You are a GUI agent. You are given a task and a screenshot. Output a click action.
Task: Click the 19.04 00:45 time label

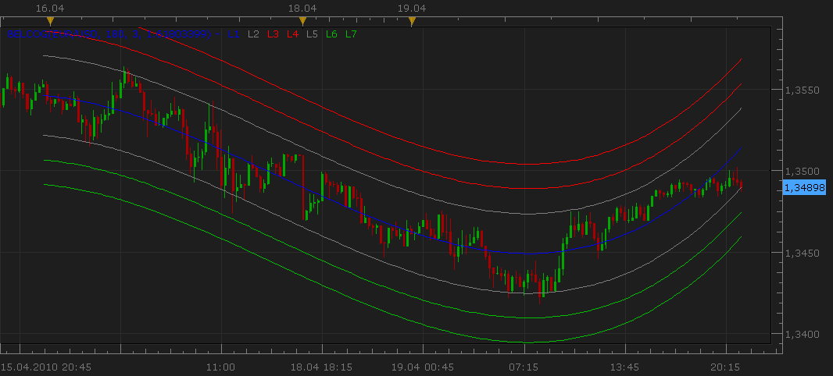[x=423, y=367]
